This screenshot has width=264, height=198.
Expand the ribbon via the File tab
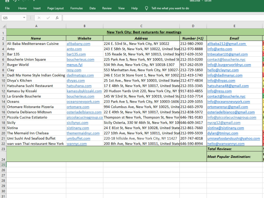pos(7,8)
